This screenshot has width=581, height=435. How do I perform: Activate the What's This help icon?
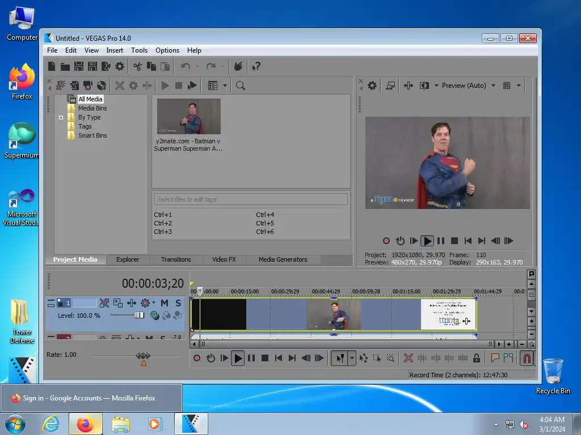256,67
